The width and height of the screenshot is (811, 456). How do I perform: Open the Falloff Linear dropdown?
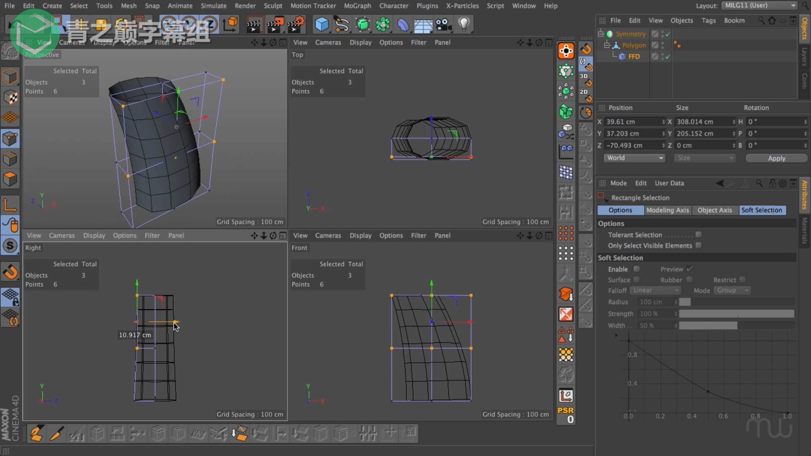655,290
